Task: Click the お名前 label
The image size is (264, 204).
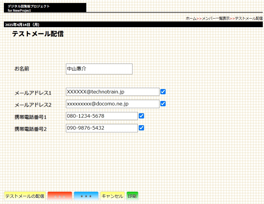Action: (x=22, y=69)
